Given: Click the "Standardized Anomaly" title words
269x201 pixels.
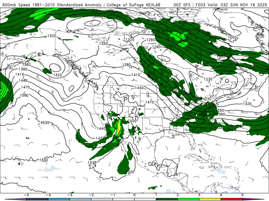Looking at the screenshot, I should point(79,5).
